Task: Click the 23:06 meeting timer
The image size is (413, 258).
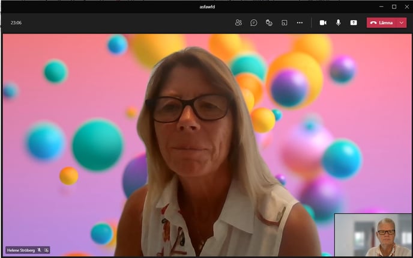Action: pyautogui.click(x=16, y=23)
